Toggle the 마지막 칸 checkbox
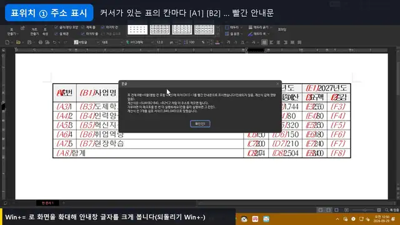Viewport: 400px width, 225px height. [x=102, y=27]
